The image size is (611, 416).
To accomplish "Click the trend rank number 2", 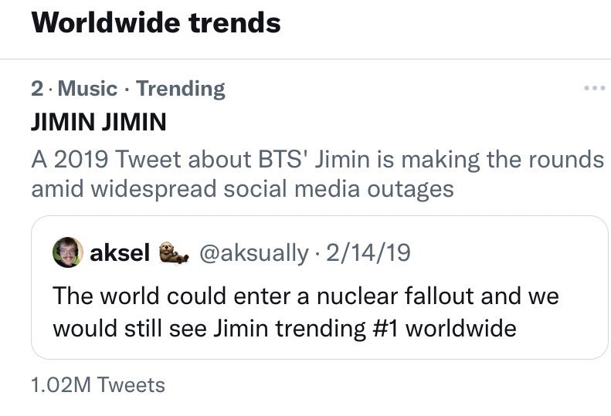I will pos(36,89).
